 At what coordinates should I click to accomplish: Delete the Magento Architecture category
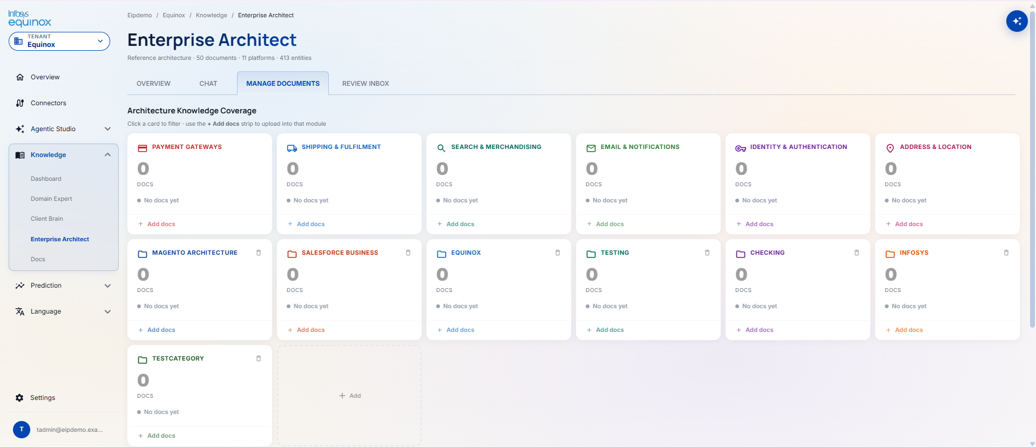[x=259, y=253]
